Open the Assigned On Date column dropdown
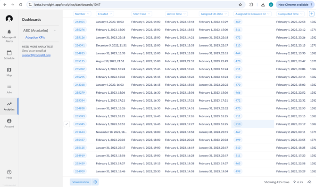The image size is (316, 187). tap(214, 14)
